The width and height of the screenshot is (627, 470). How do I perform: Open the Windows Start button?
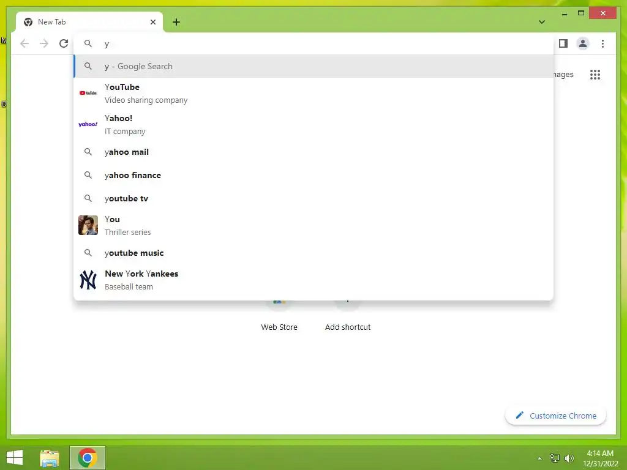click(x=15, y=458)
